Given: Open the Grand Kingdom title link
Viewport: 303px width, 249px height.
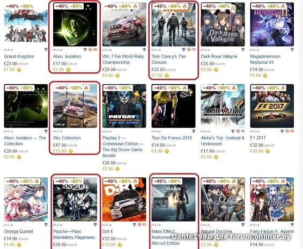Looking at the screenshot, I should [x=19, y=56].
